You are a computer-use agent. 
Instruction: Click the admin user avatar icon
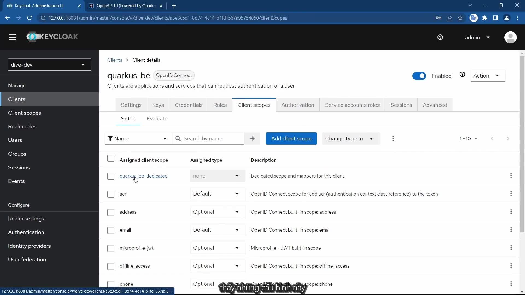510,37
